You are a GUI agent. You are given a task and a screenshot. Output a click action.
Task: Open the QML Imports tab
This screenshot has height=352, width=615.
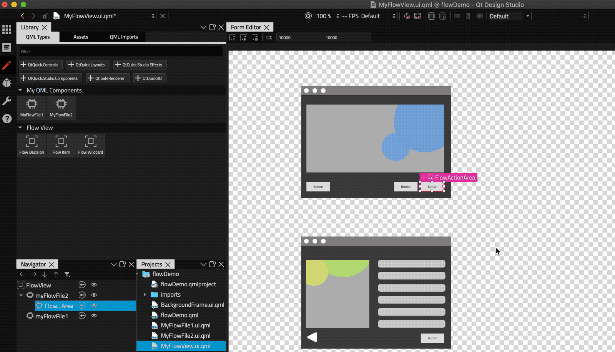tap(124, 37)
